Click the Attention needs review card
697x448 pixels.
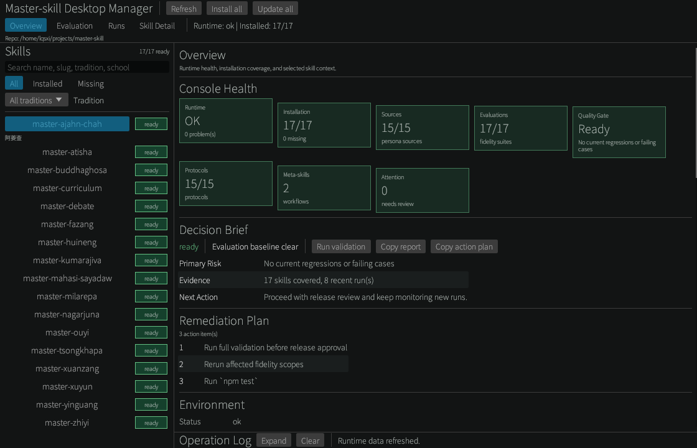pos(423,190)
